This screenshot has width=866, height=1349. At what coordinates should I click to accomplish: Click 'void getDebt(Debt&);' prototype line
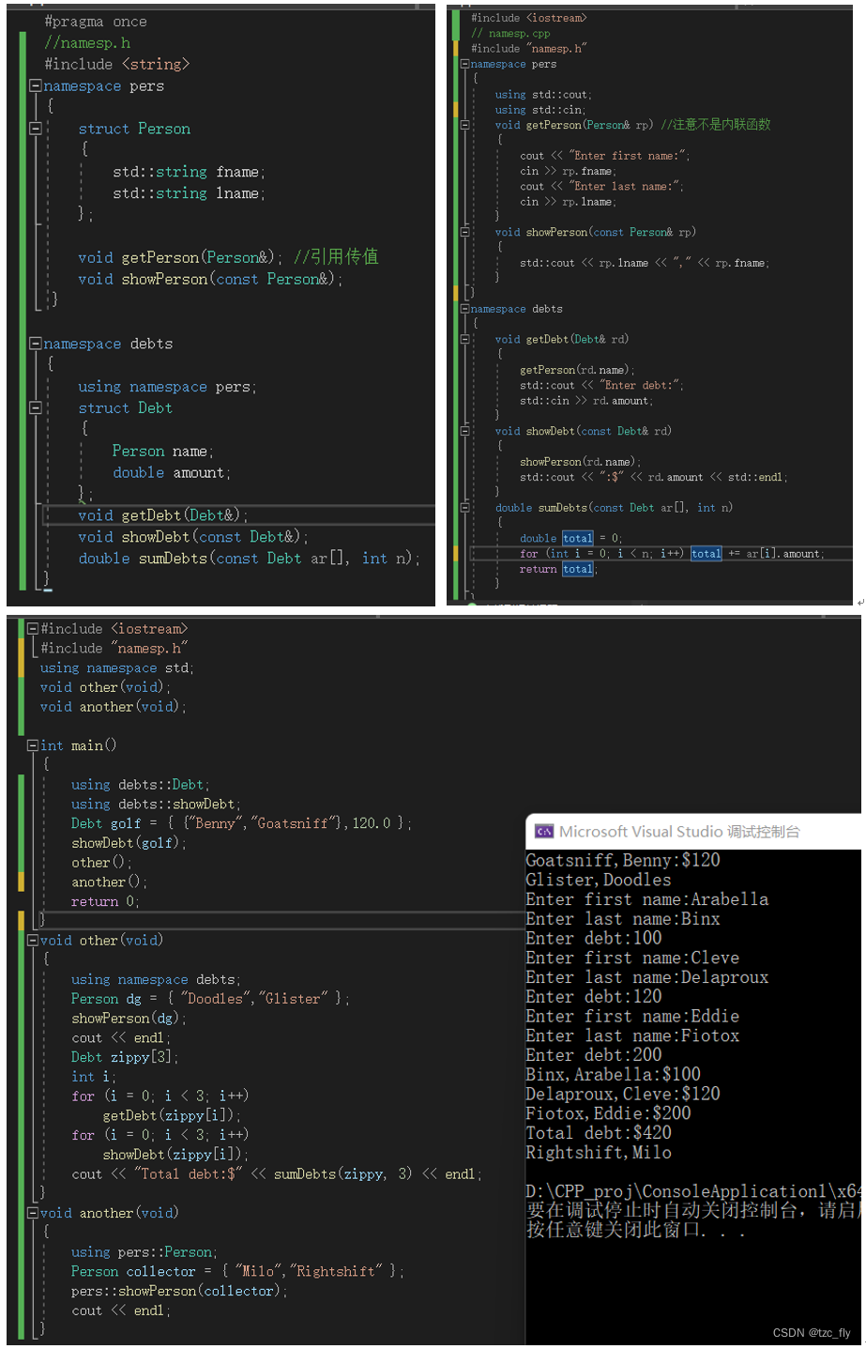[x=163, y=515]
